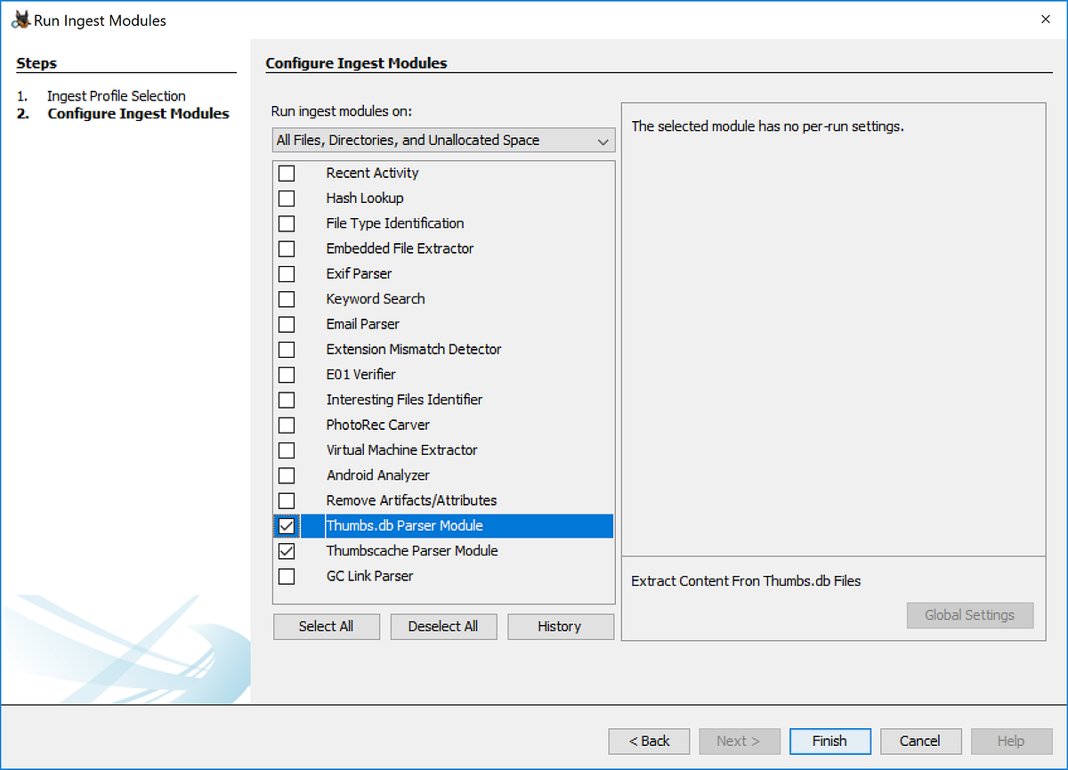Select the 'Thumbscache Parser Module' label
This screenshot has width=1068, height=770.
(x=412, y=551)
